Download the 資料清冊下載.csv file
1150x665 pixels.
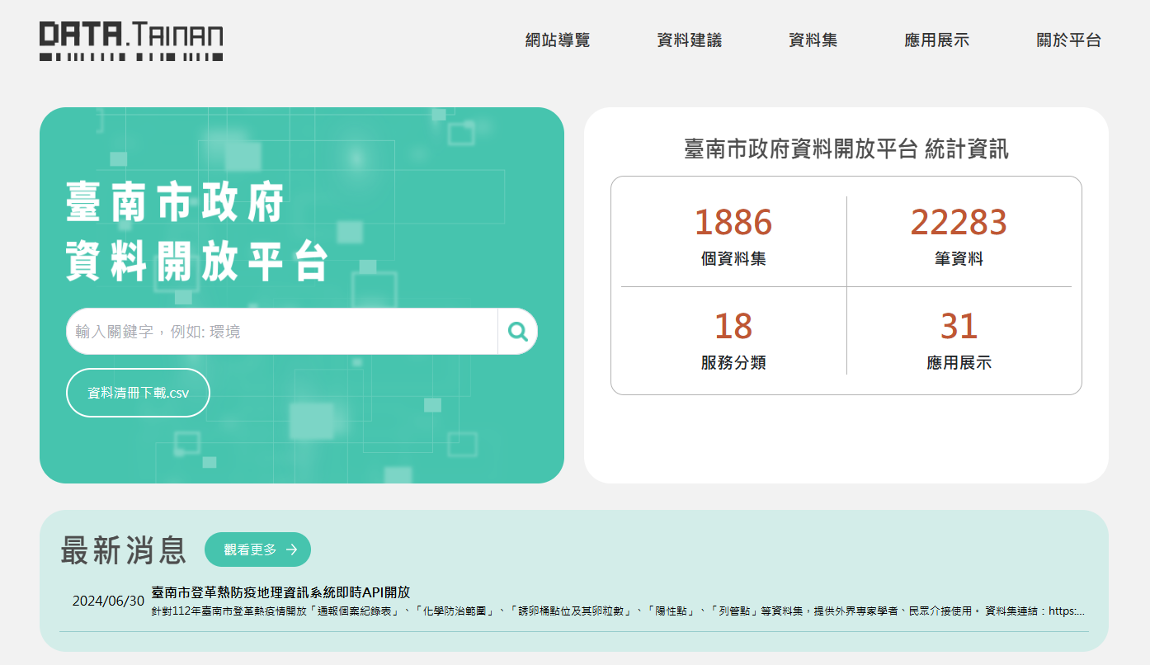138,393
